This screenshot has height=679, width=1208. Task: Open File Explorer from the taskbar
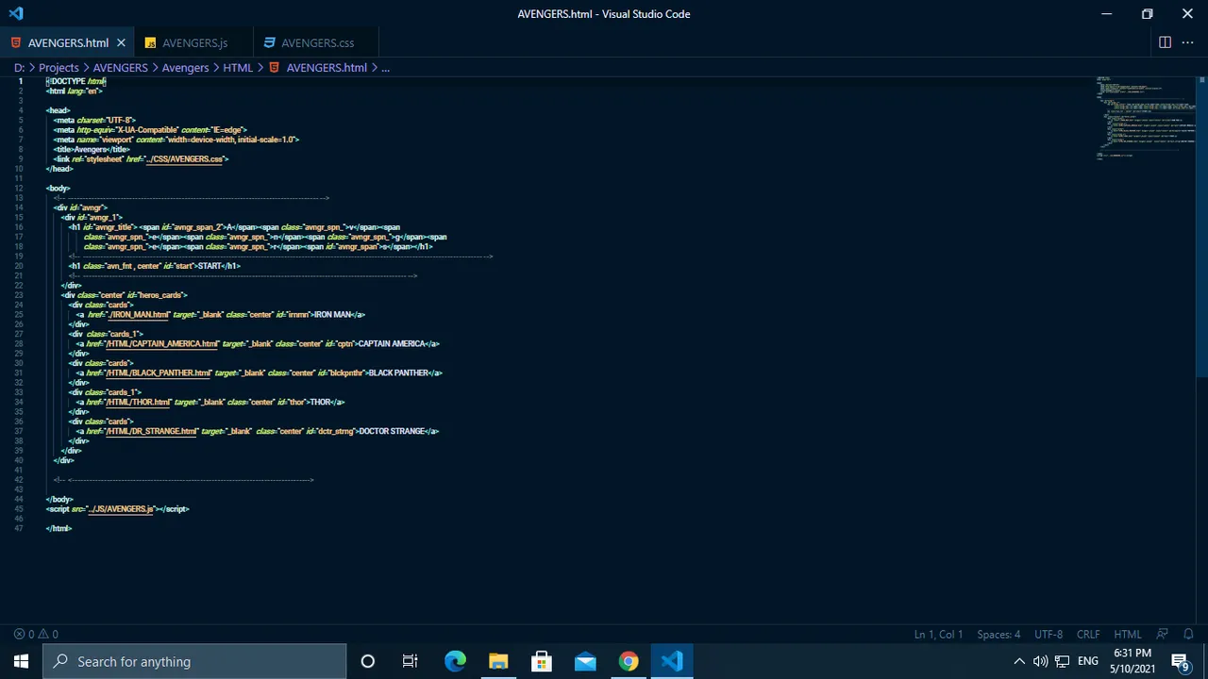(x=498, y=661)
